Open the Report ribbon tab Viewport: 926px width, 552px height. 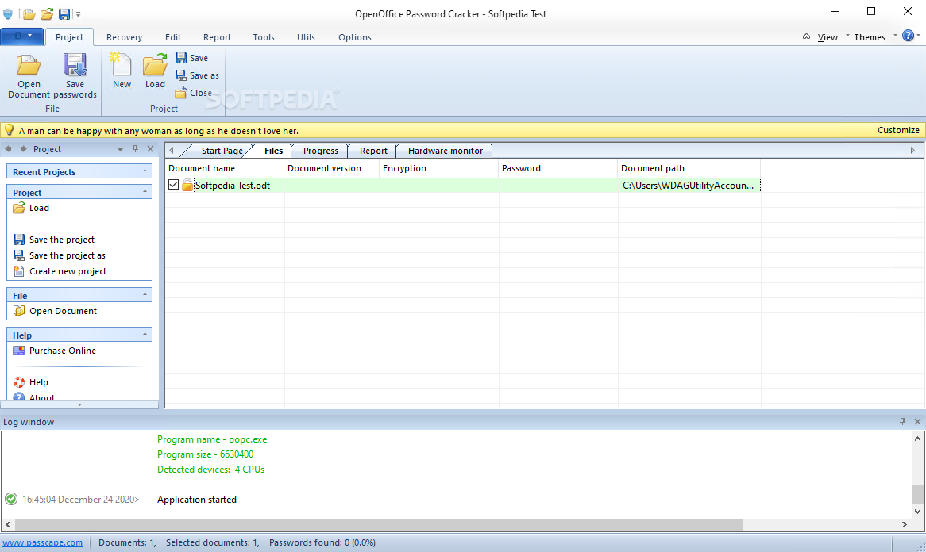click(x=217, y=37)
